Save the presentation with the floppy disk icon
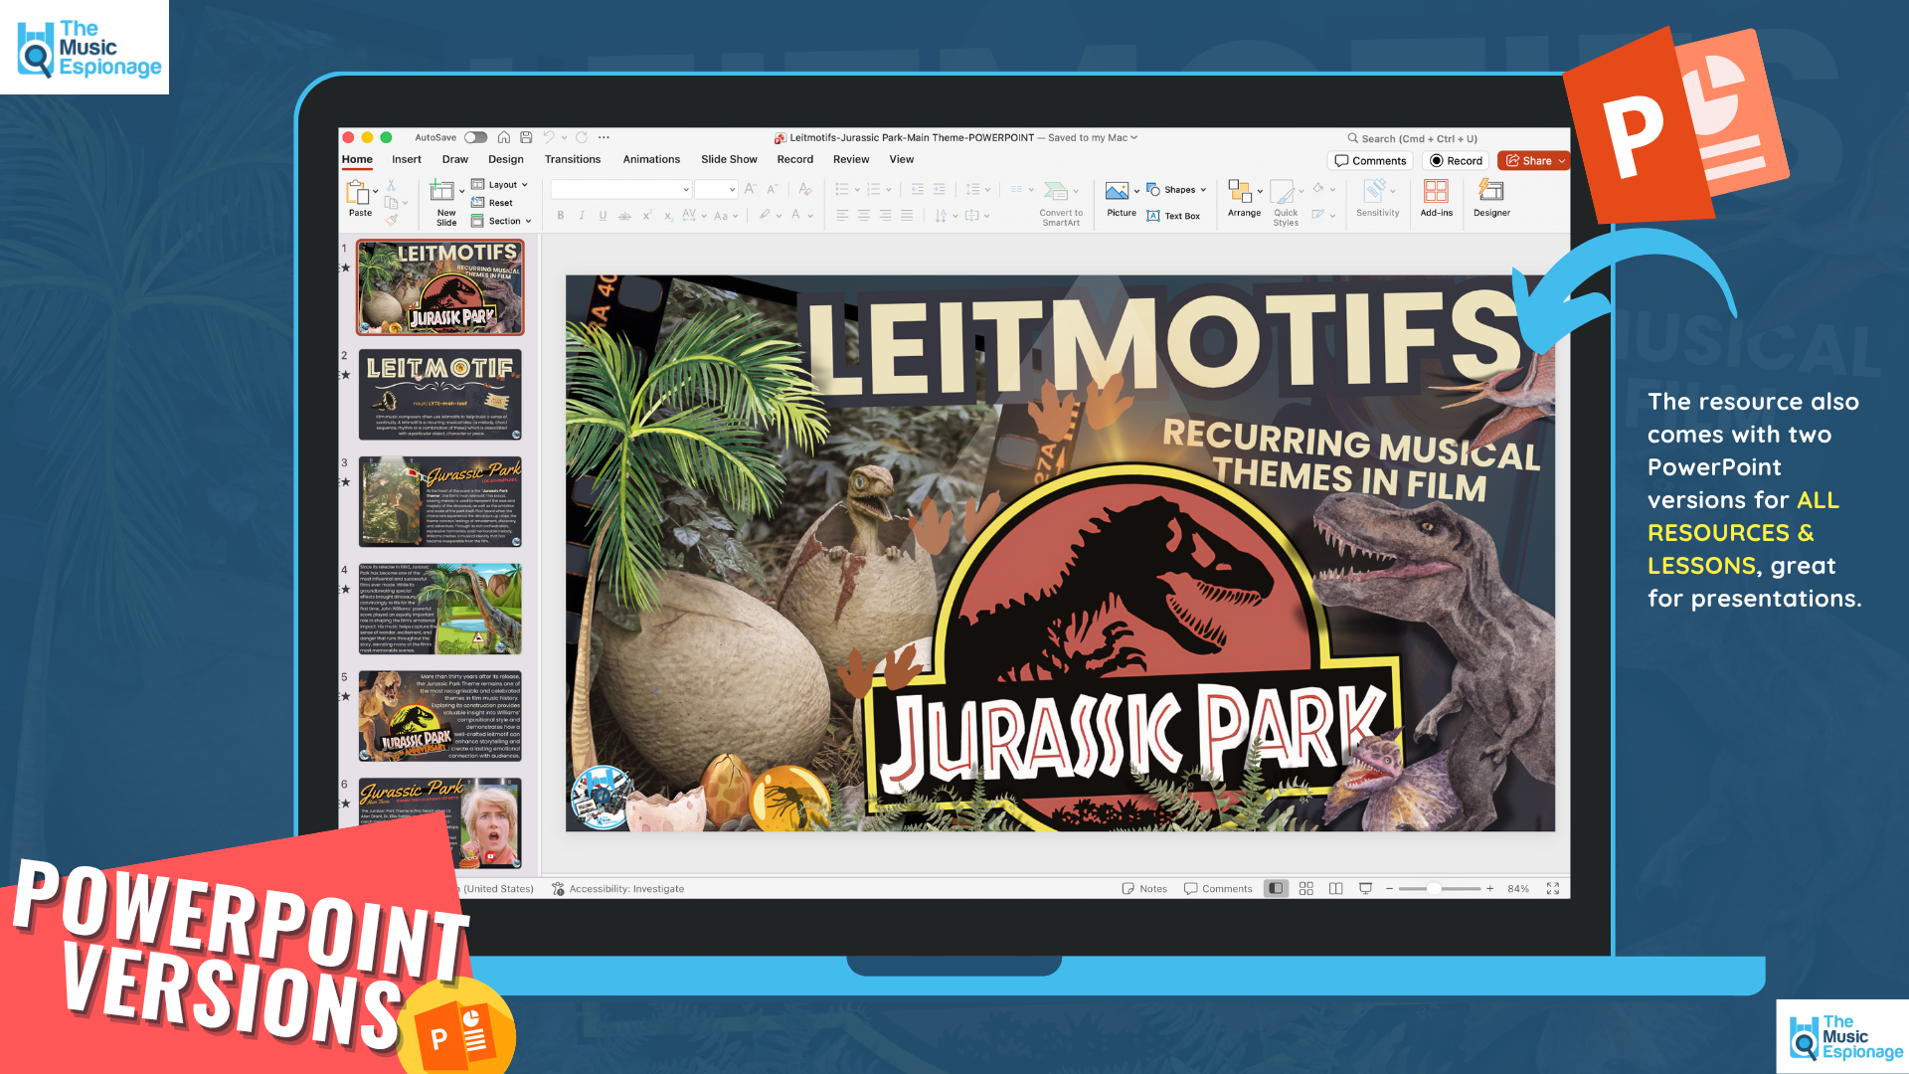Screen dimensions: 1909x1074 coord(526,137)
